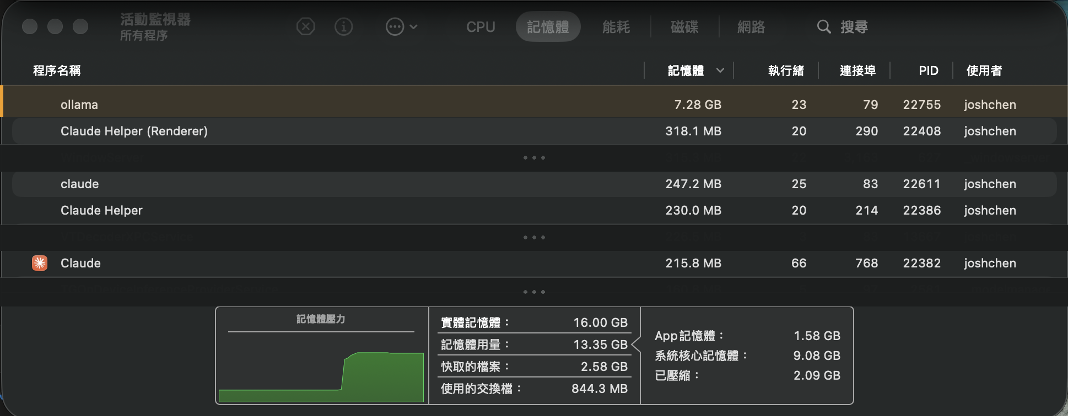Image resolution: width=1068 pixels, height=416 pixels.
Task: Sort by 程序名稱 column header
Action: tap(57, 70)
